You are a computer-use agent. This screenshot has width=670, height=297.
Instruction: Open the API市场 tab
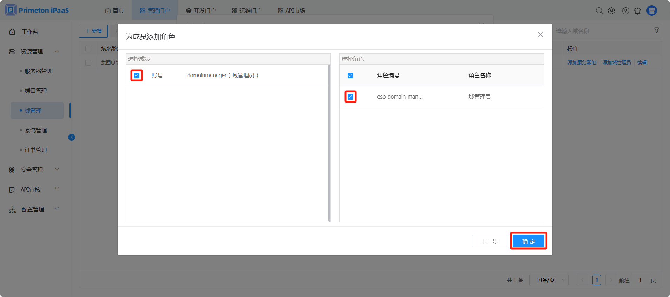(x=291, y=11)
